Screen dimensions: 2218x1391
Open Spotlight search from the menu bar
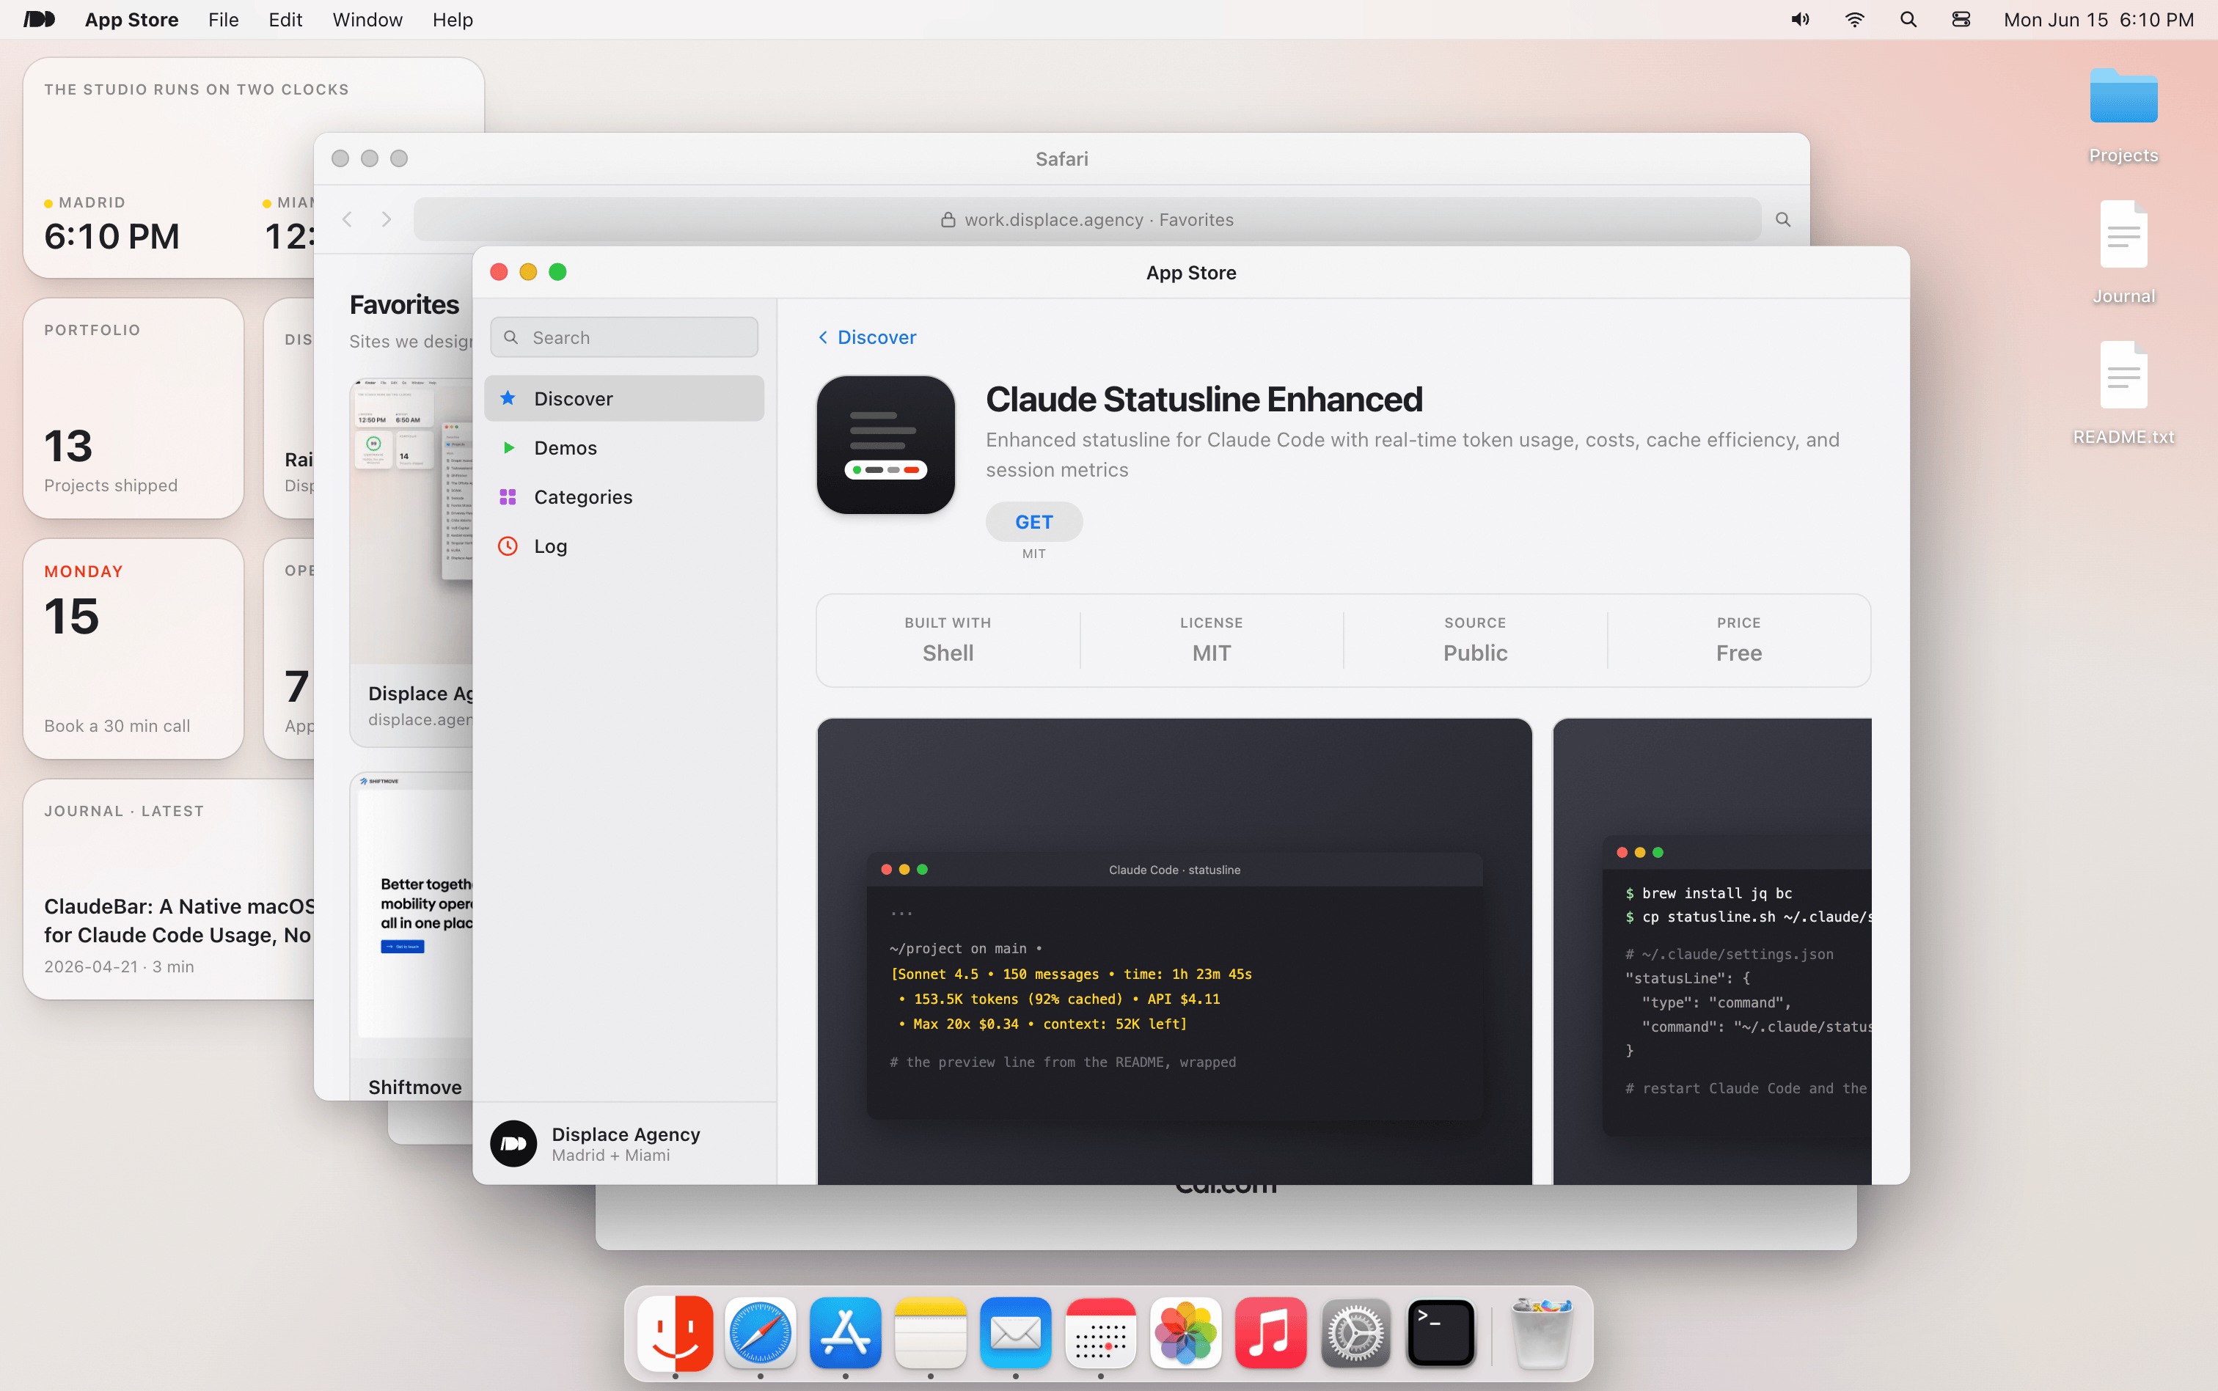click(1908, 19)
